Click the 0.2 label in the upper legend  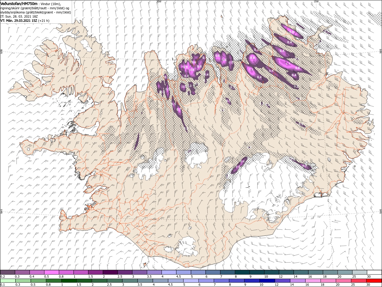(3, 277)
